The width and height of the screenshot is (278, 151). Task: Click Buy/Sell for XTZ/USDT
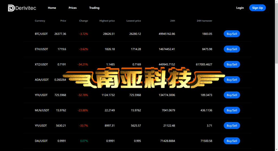pyautogui.click(x=232, y=65)
